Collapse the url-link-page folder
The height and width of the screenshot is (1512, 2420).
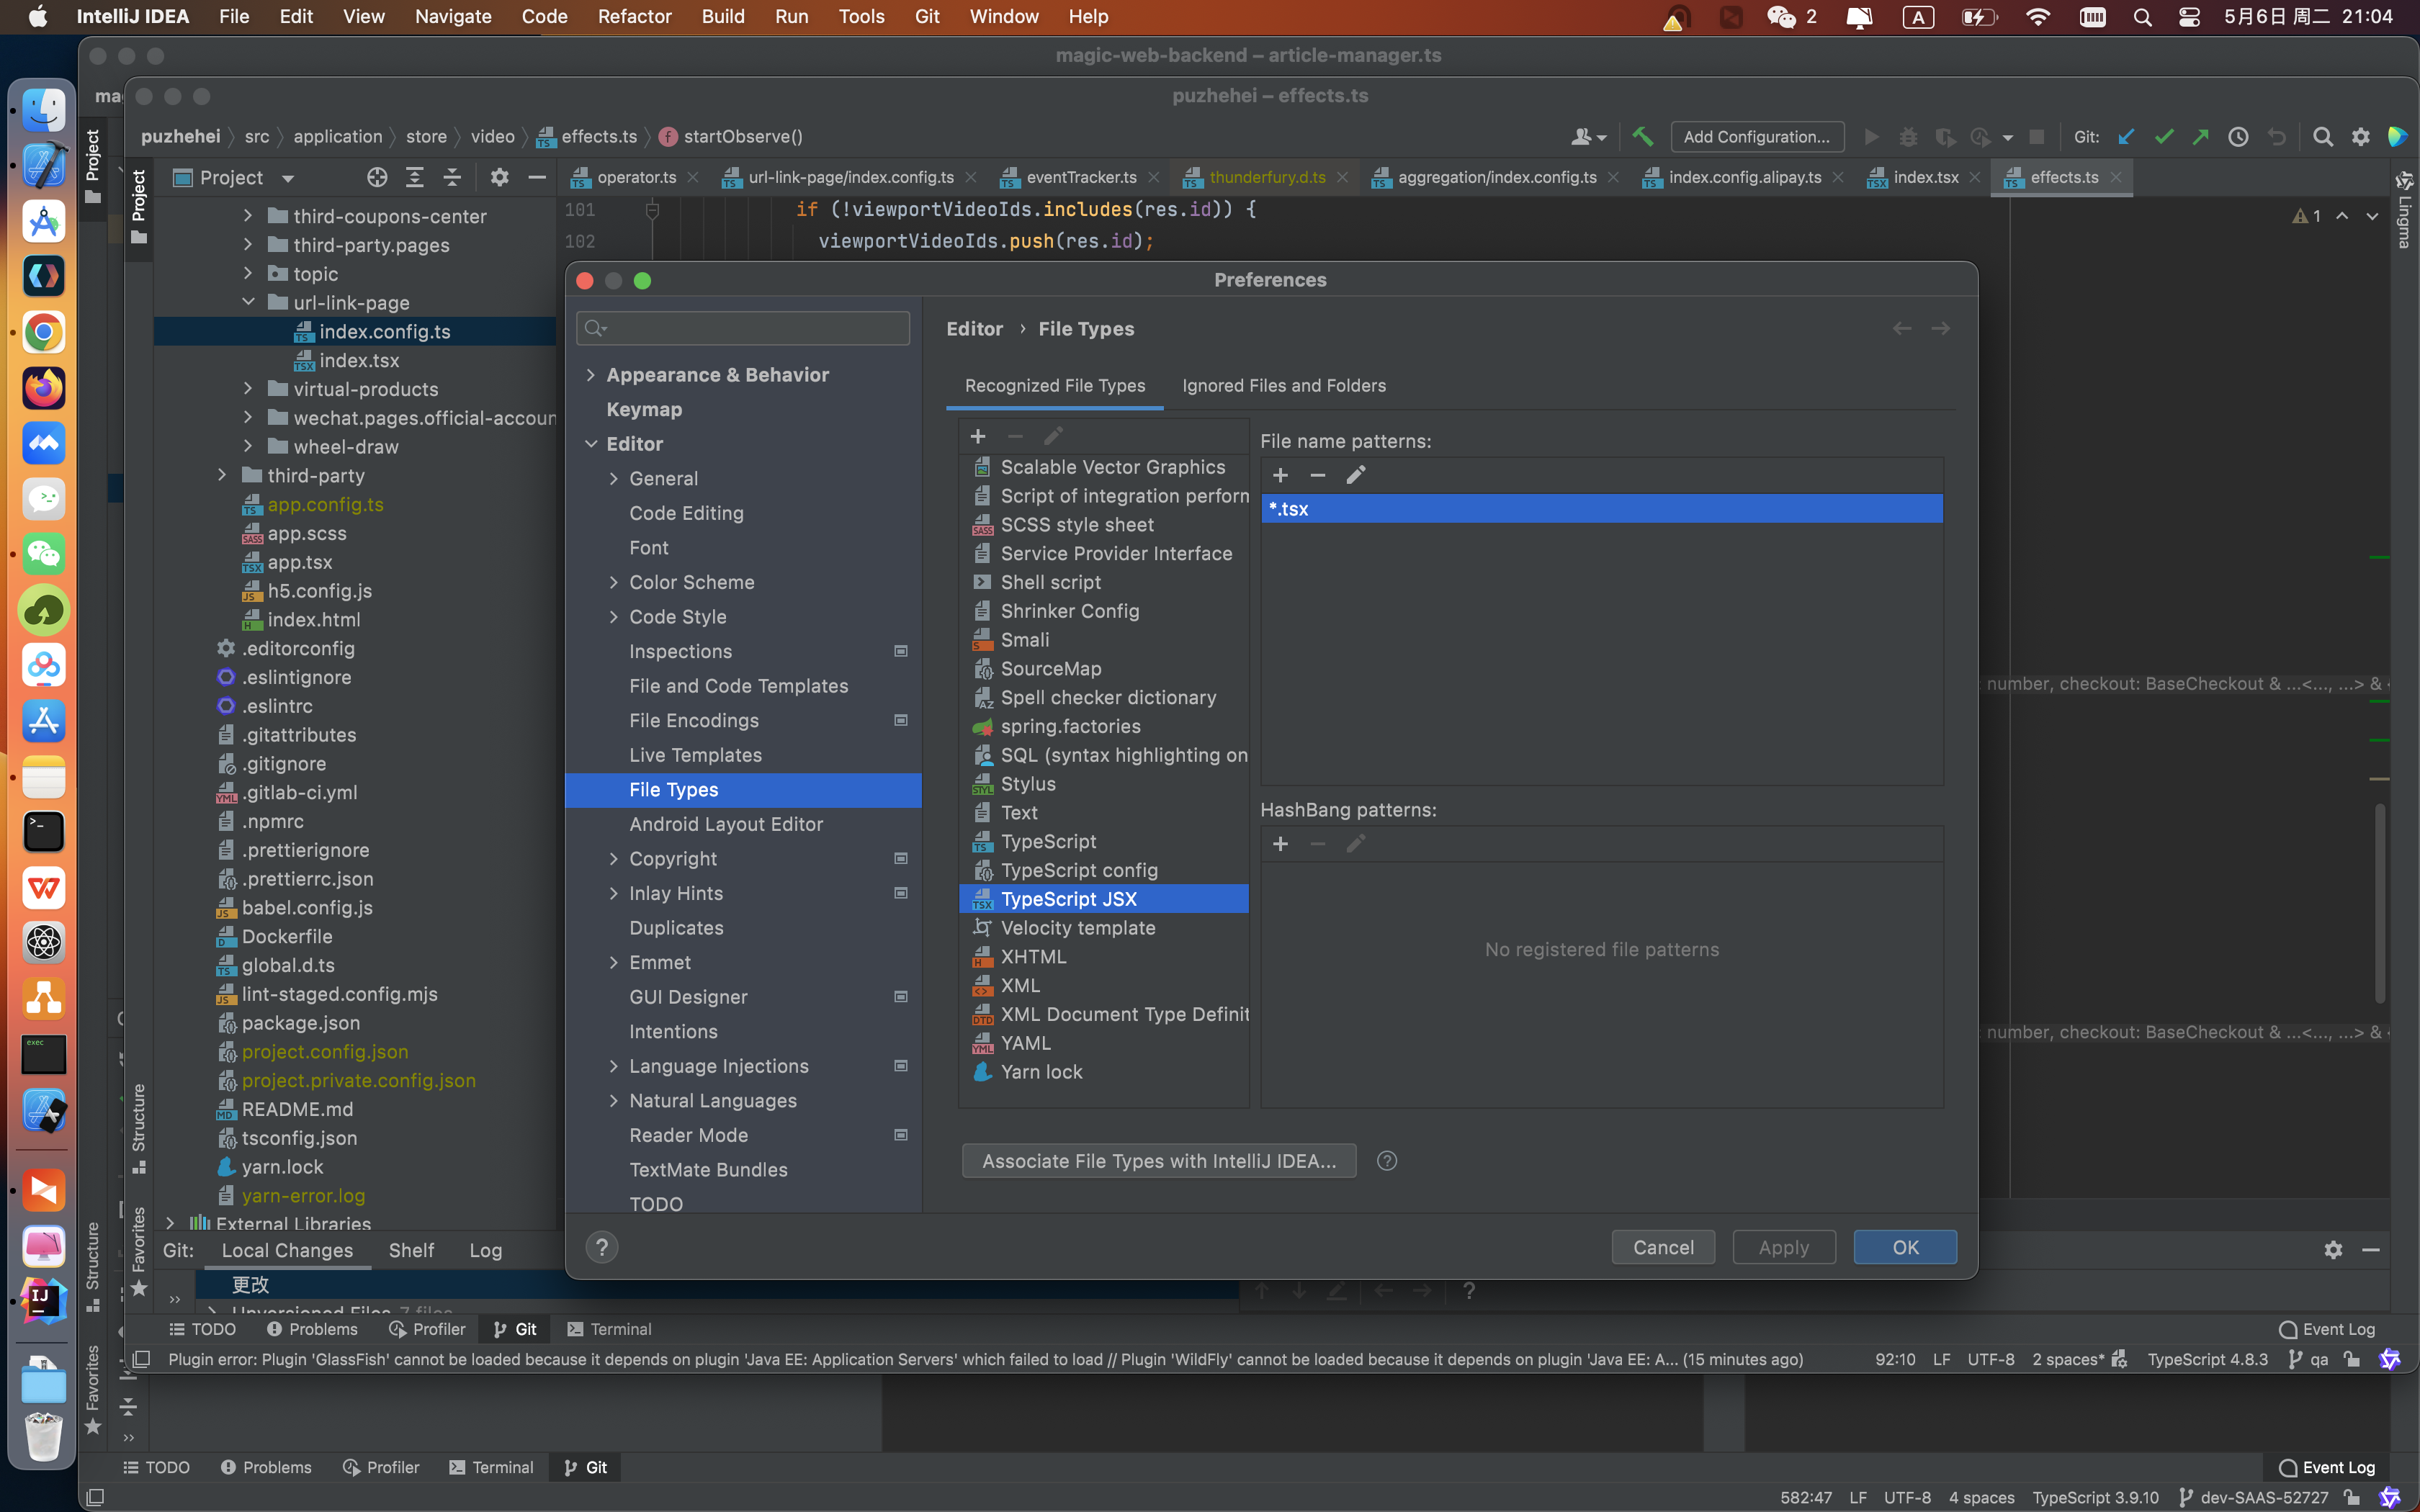248,302
